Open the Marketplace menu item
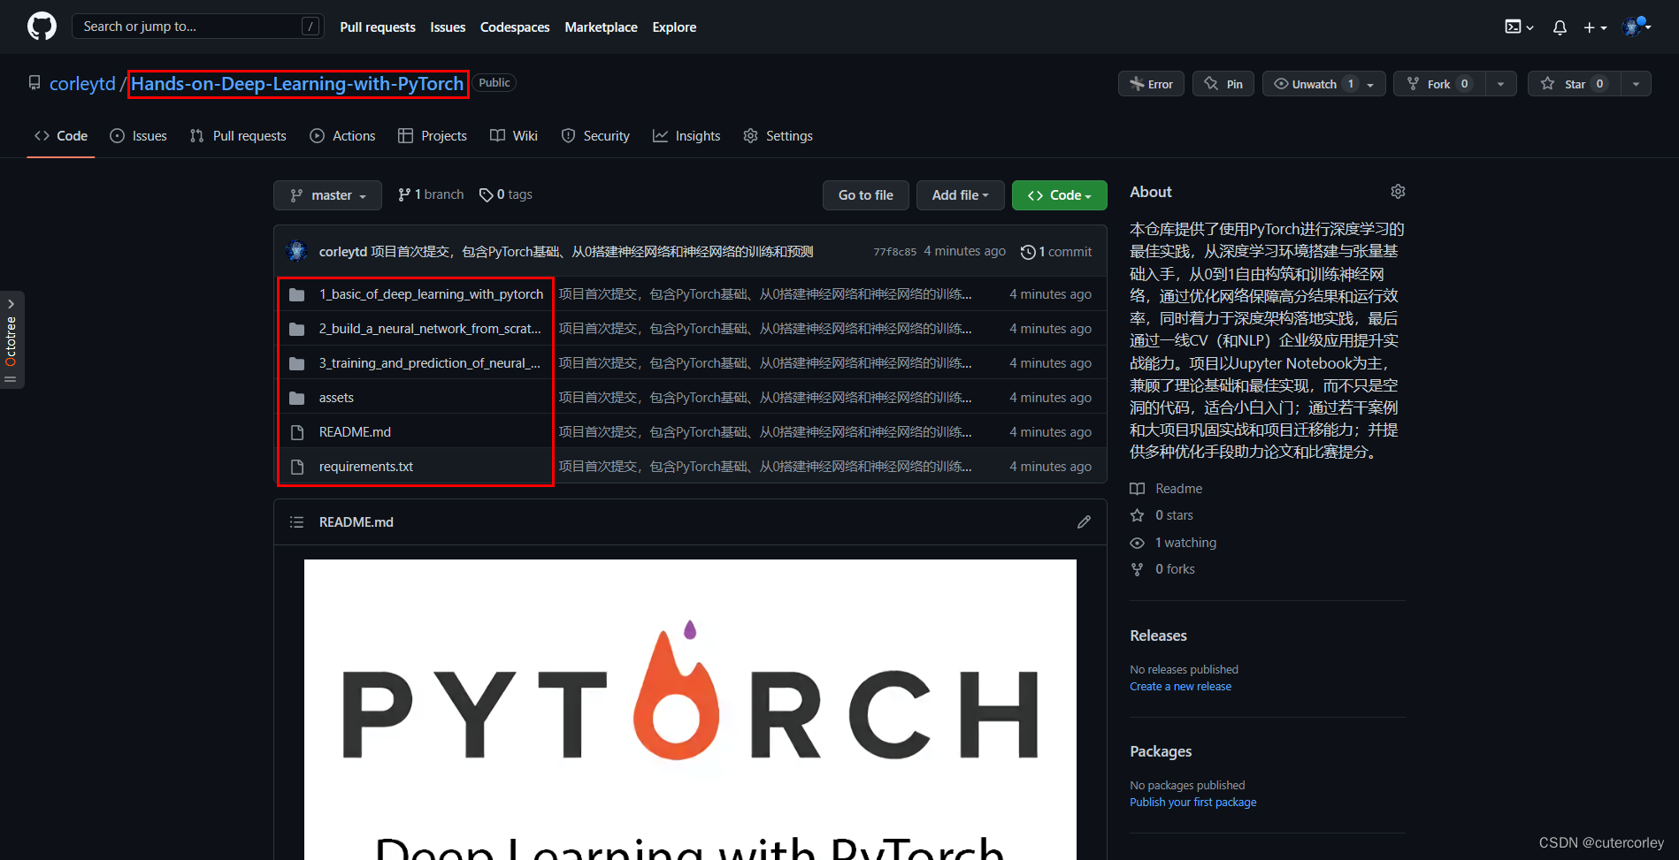 601,27
